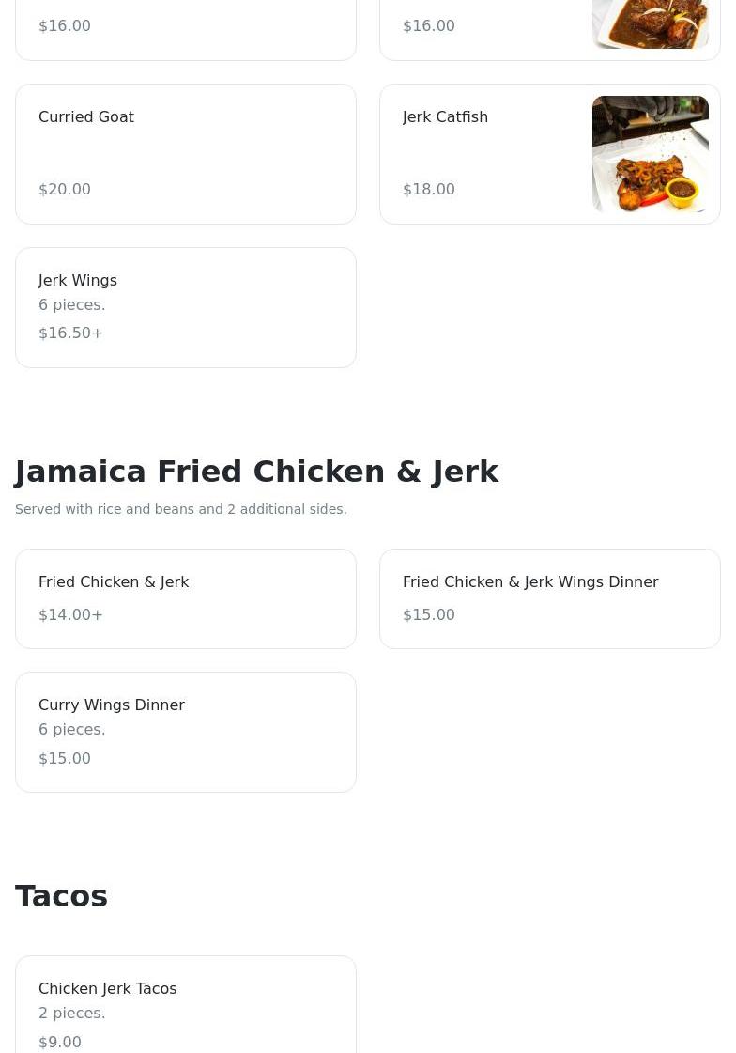
Task: Click the Jerk Catfish food photo
Action: (x=650, y=154)
